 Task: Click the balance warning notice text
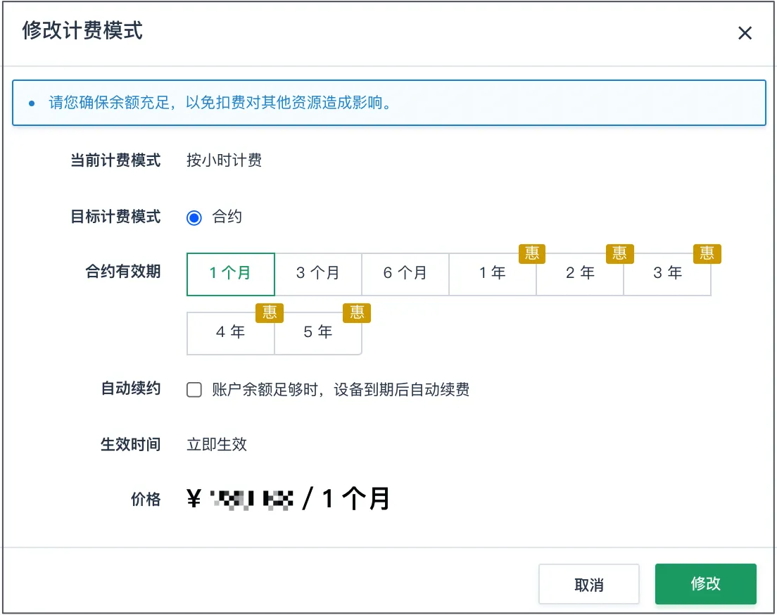[x=220, y=103]
